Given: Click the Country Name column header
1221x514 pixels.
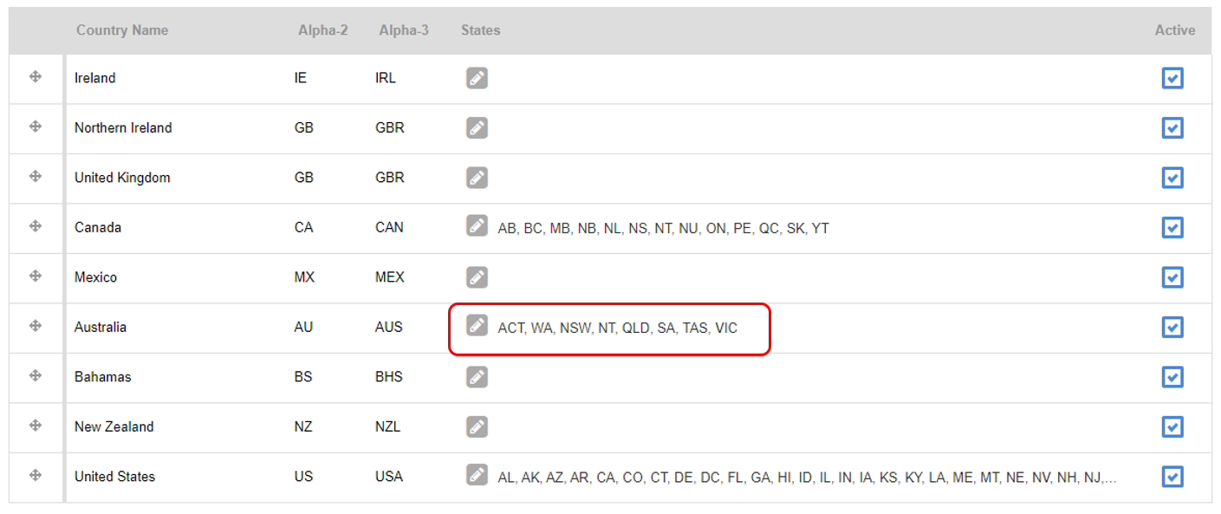Looking at the screenshot, I should point(122,30).
